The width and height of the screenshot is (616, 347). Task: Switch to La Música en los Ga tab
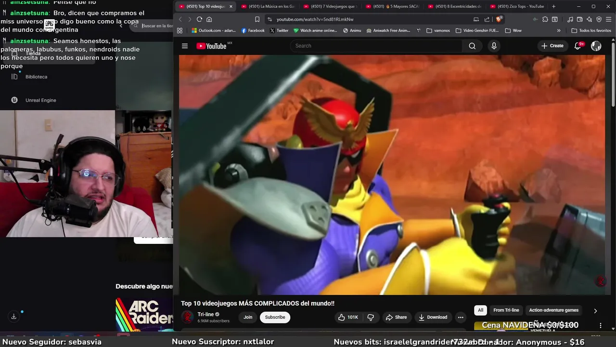(268, 6)
